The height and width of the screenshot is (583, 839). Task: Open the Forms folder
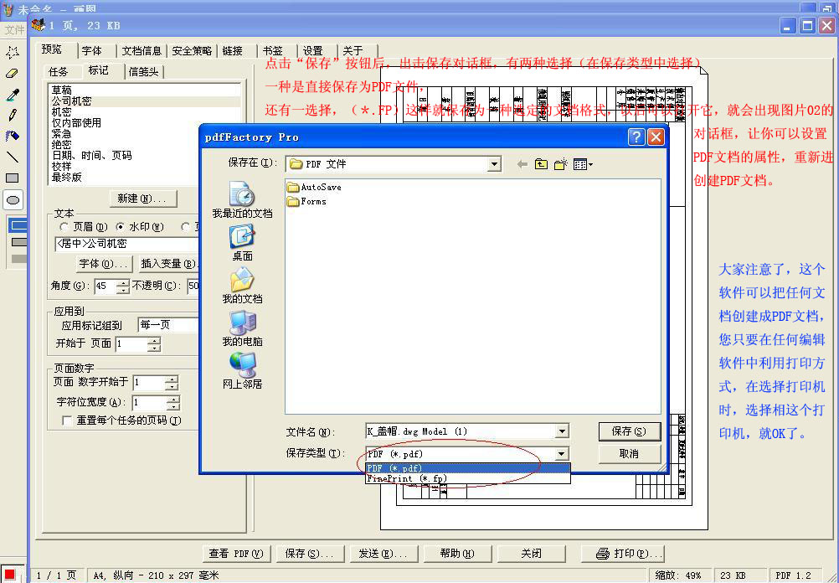306,201
